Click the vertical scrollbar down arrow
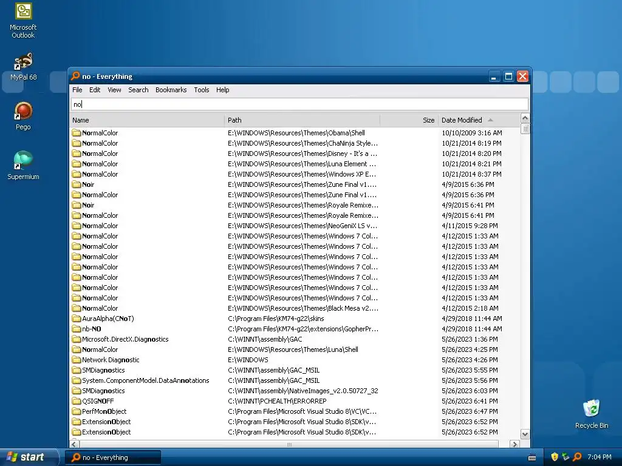The image size is (622, 466). pos(525,434)
